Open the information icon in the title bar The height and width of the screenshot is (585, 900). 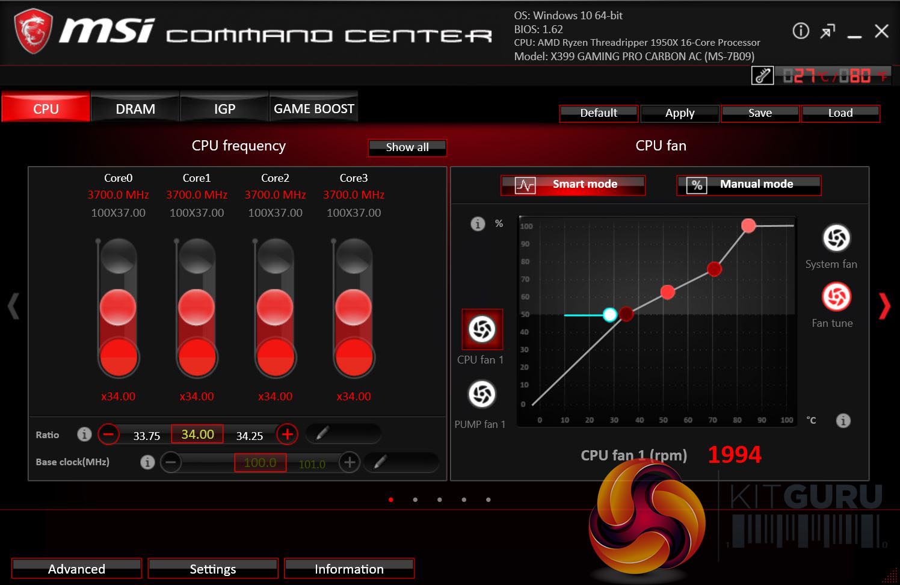coord(801,31)
